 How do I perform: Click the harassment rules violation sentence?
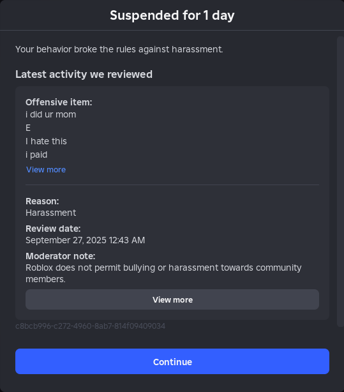tap(119, 49)
